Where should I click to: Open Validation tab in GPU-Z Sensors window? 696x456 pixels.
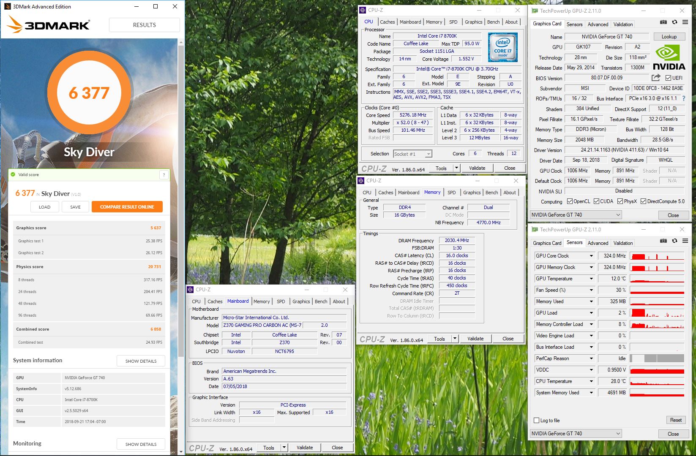tap(623, 243)
